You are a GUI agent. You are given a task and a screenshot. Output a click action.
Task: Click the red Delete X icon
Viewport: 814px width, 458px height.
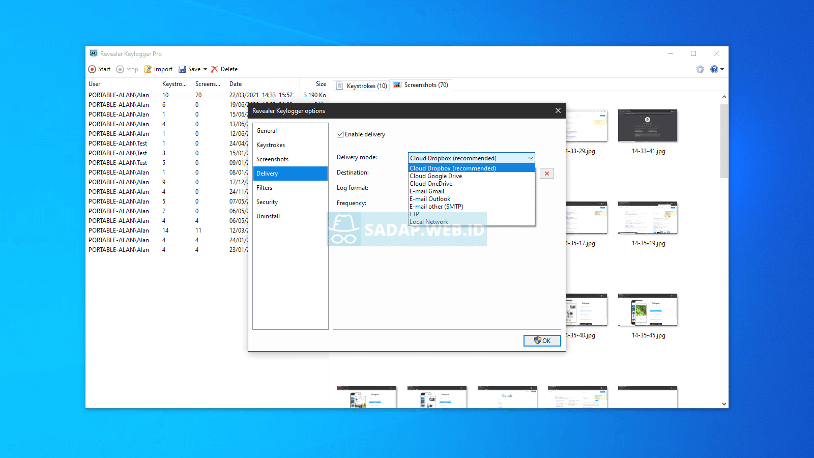(215, 69)
